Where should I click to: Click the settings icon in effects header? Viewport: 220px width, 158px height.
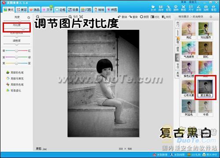pos(211,17)
